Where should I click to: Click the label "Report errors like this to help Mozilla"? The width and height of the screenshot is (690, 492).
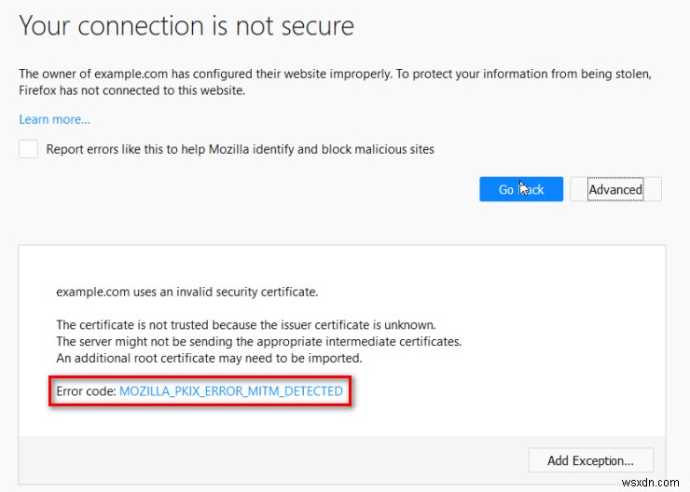(241, 149)
